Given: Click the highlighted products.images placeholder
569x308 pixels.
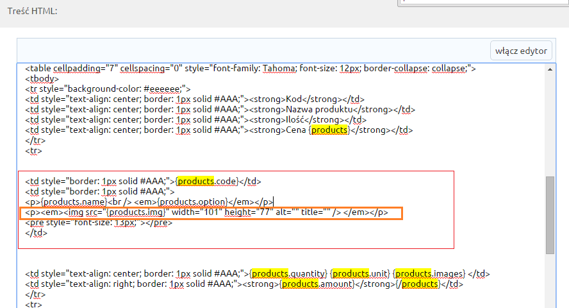Looking at the screenshot, I should coord(429,273).
